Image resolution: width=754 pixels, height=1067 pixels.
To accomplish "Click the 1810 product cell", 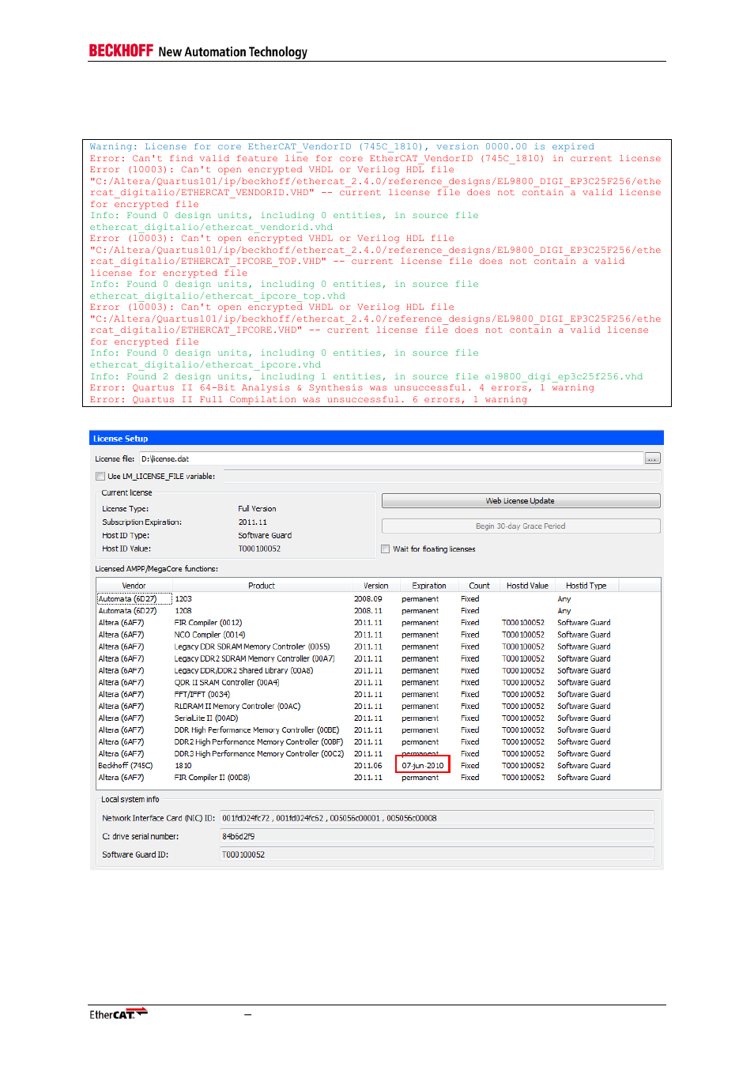I will pyautogui.click(x=183, y=766).
